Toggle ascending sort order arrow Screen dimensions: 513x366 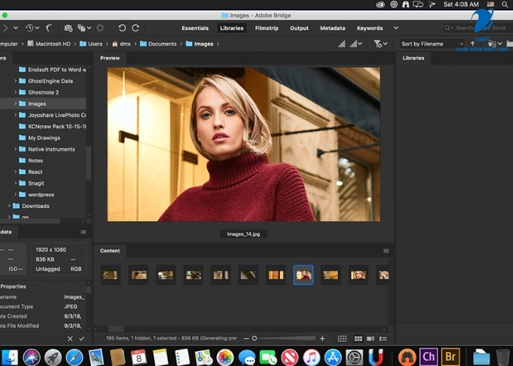coord(473,43)
